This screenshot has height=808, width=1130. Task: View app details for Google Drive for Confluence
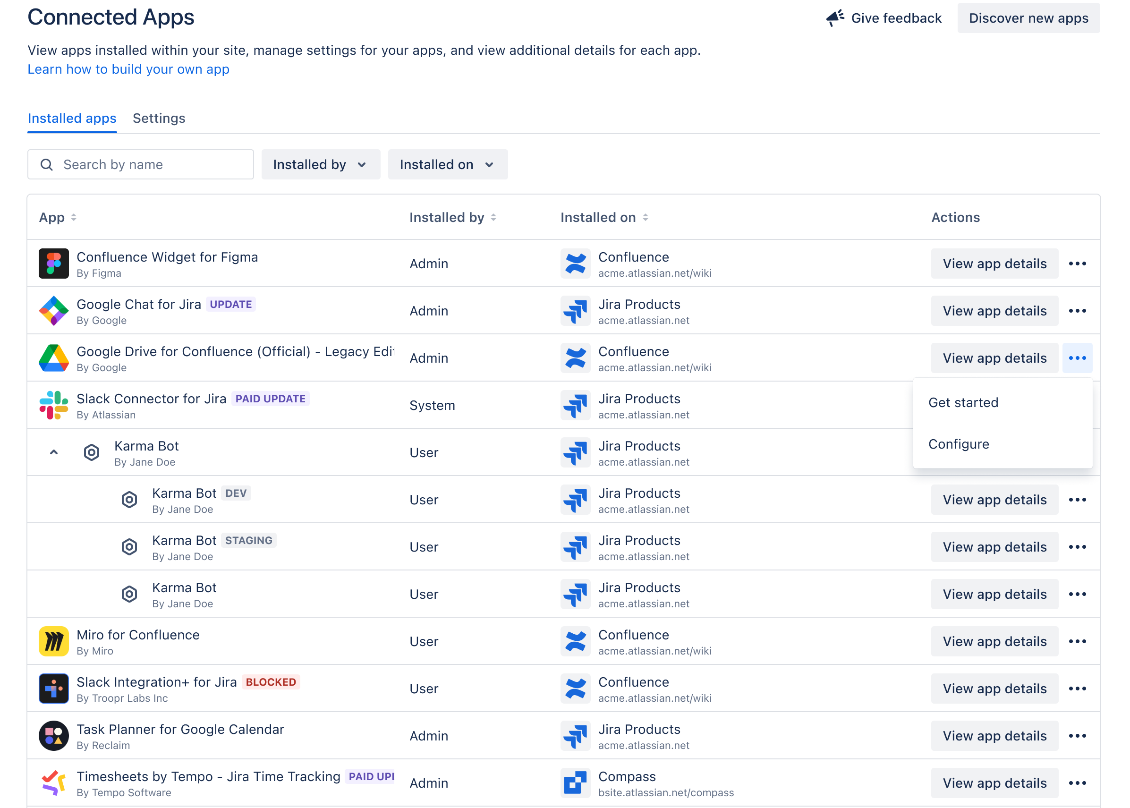(995, 358)
